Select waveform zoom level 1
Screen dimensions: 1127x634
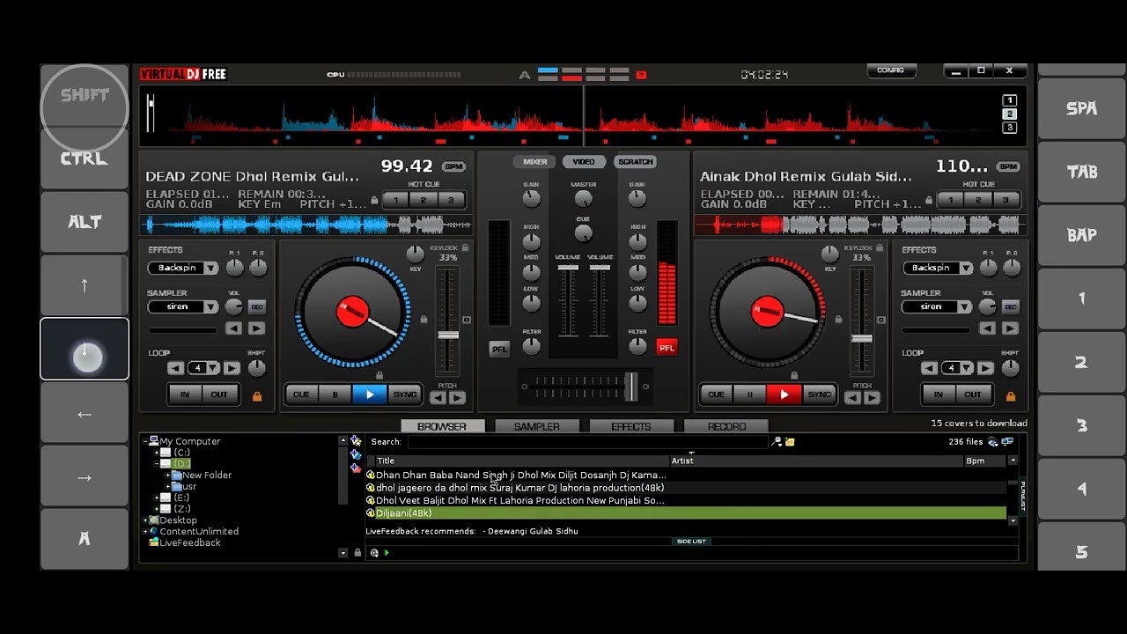pyautogui.click(x=1010, y=100)
